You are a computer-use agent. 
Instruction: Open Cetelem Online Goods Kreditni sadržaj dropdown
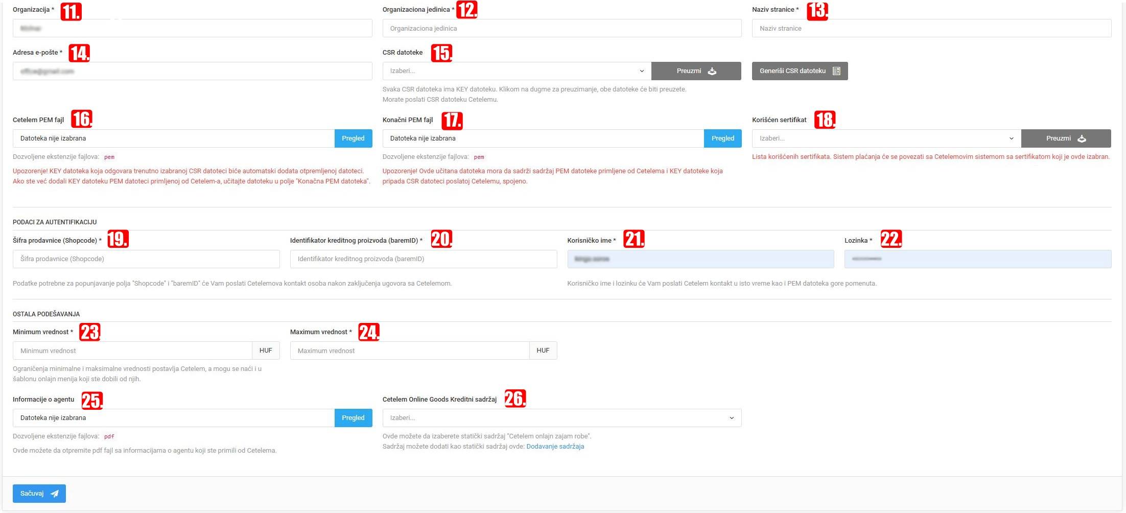point(561,418)
